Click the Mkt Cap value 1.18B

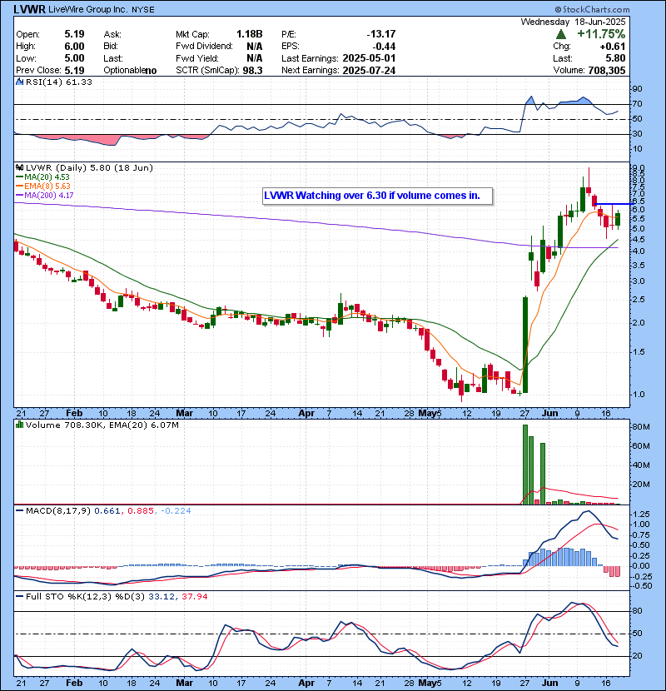[x=250, y=34]
